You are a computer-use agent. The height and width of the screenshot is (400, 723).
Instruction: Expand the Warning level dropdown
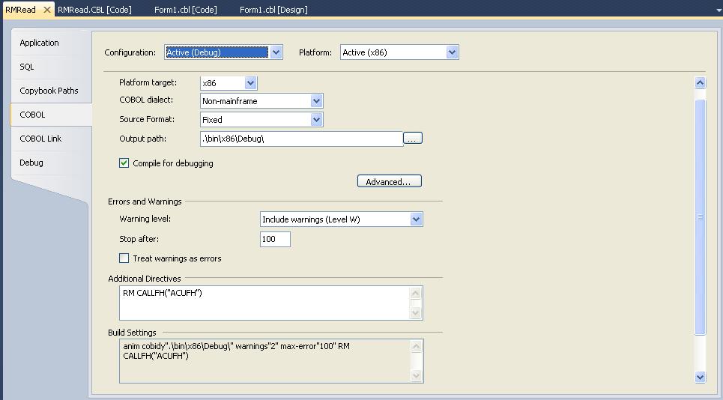[x=416, y=219]
